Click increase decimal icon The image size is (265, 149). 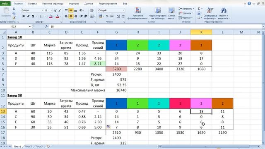pos(118,16)
